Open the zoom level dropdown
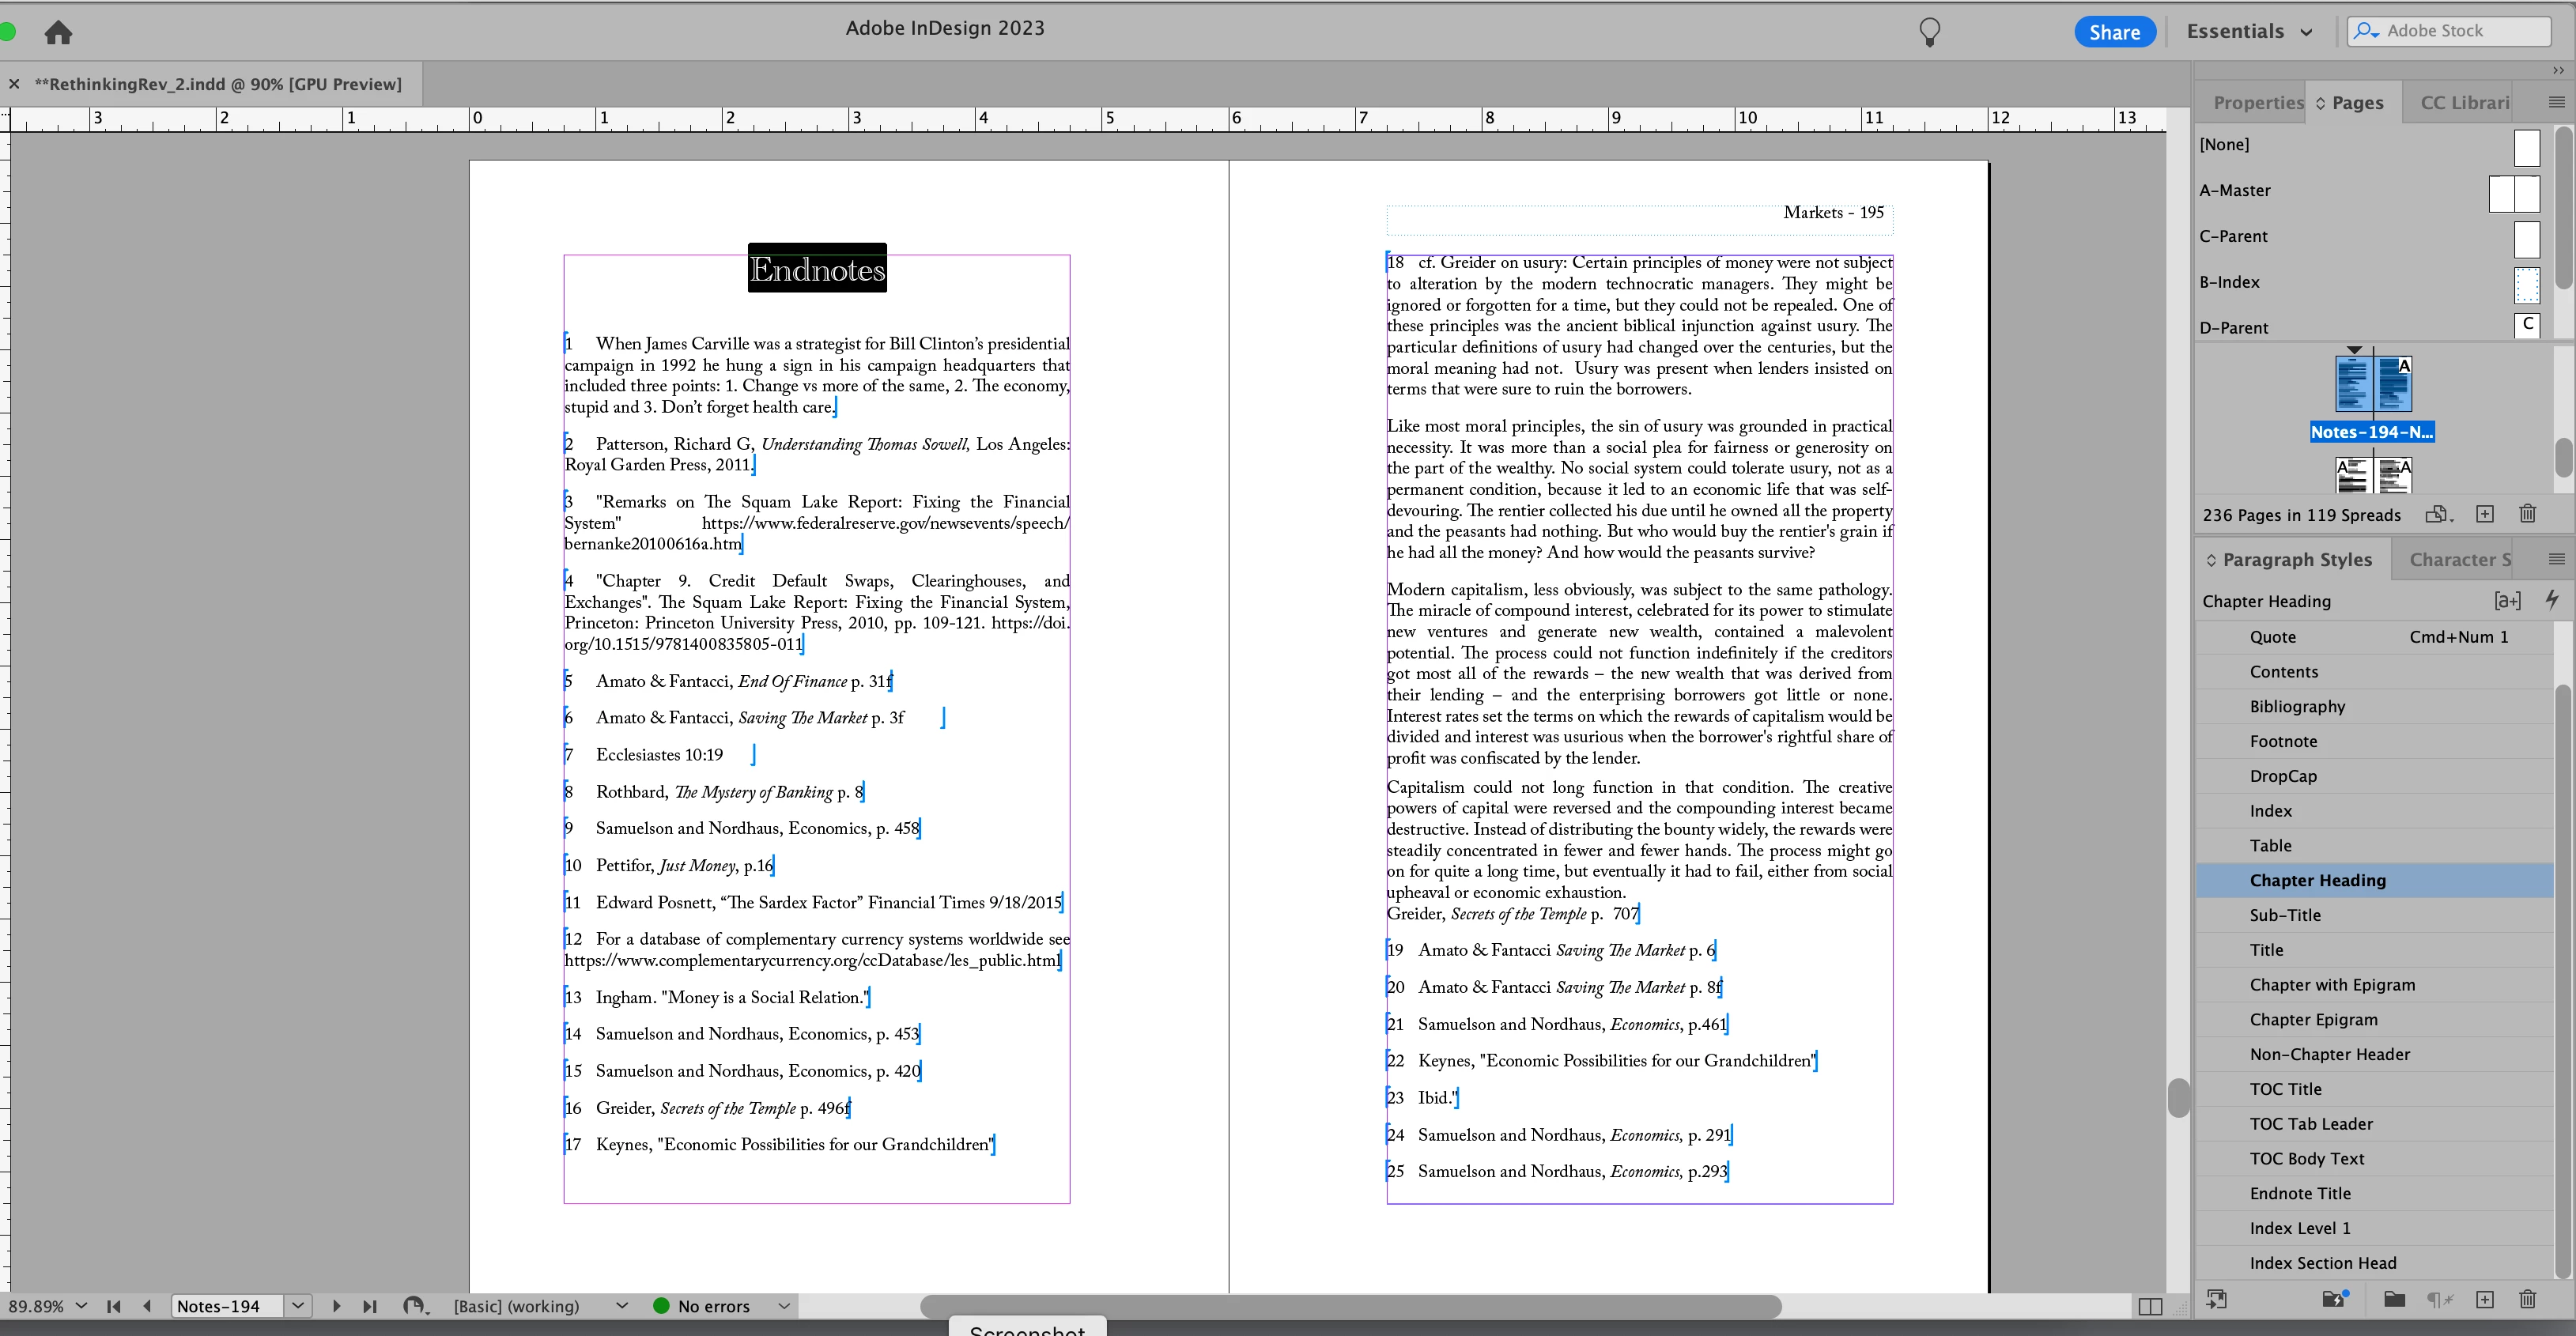Viewport: 2576px width, 1336px height. [x=81, y=1306]
